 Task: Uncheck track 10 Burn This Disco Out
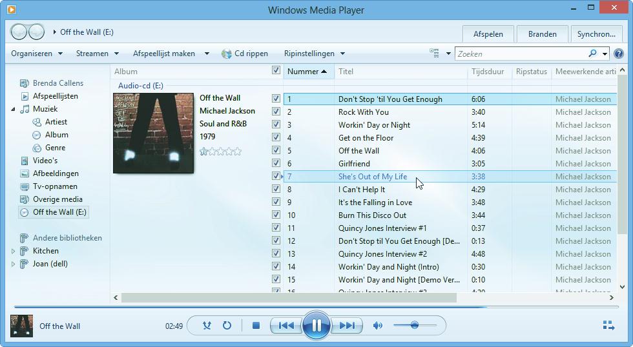pos(276,214)
